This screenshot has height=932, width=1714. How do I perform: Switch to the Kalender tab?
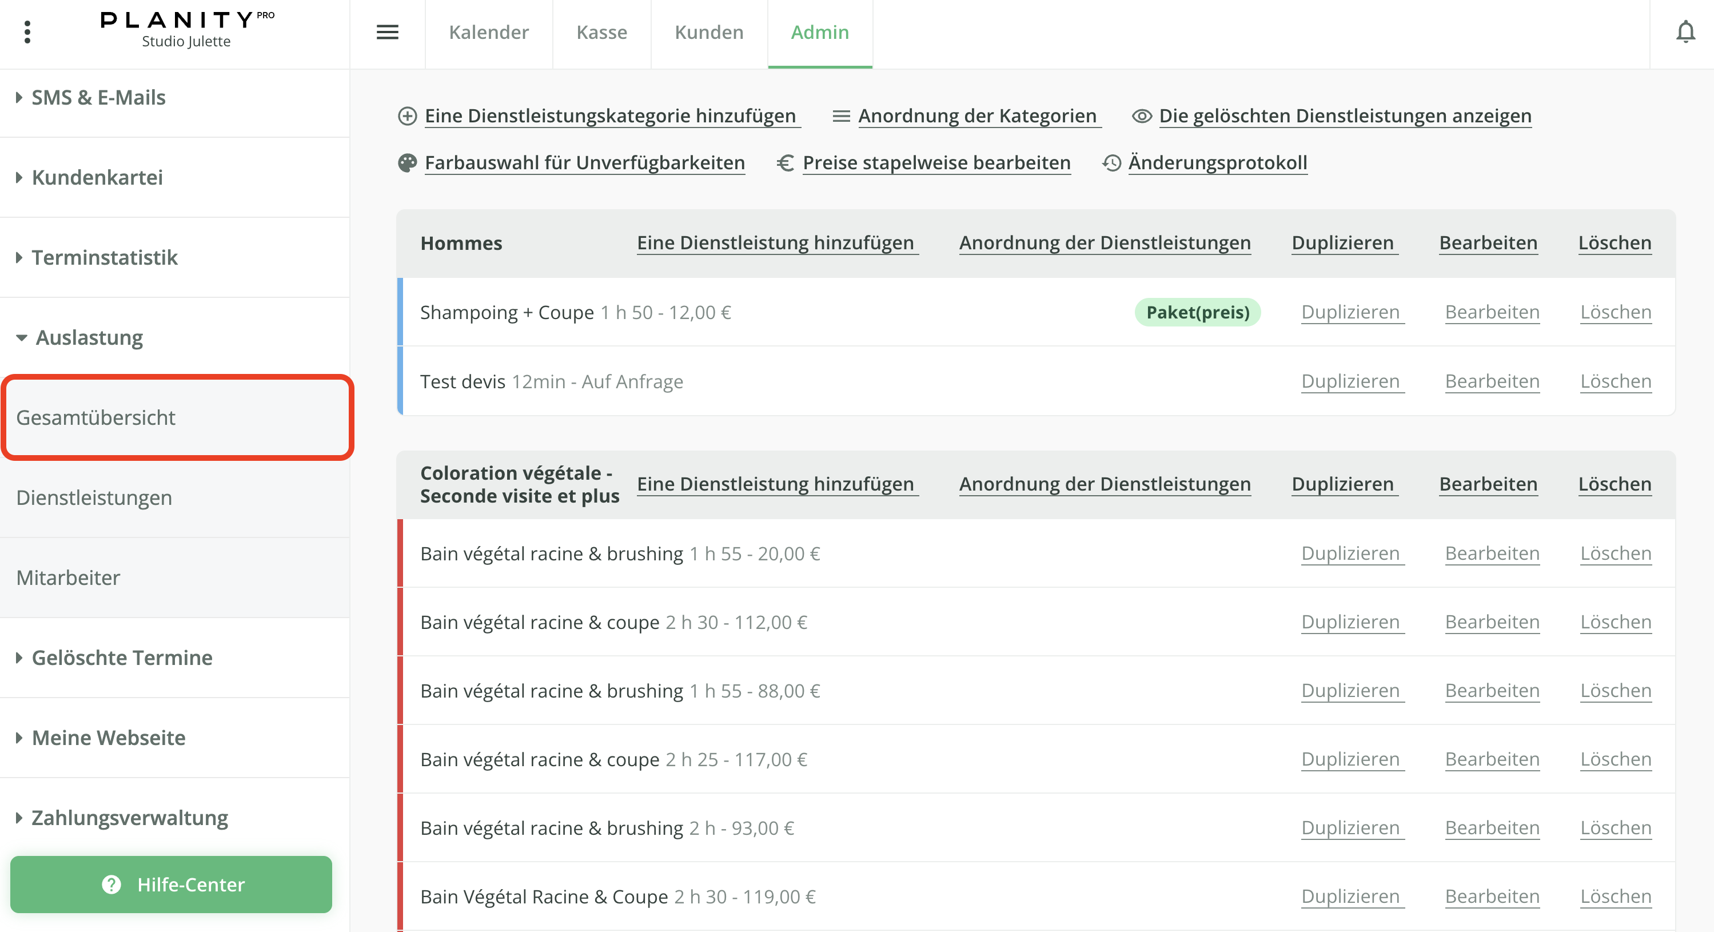488,32
